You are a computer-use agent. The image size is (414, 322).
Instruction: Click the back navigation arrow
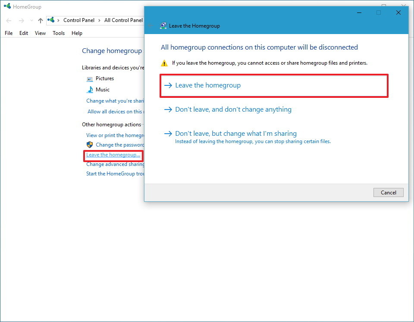click(8, 20)
